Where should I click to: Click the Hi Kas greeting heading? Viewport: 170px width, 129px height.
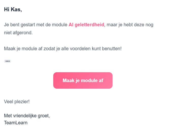click(x=13, y=10)
